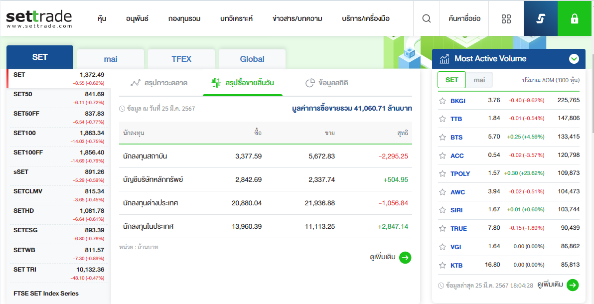Click the ค้นหาชื่อย่อ symbol search
This screenshot has height=304, width=594.
point(464,18)
